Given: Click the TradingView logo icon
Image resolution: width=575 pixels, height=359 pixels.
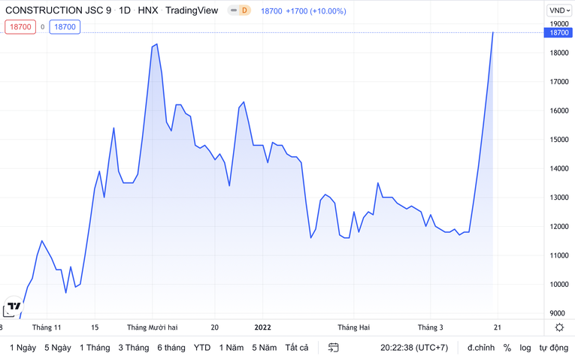Looking at the screenshot, I should point(14,308).
